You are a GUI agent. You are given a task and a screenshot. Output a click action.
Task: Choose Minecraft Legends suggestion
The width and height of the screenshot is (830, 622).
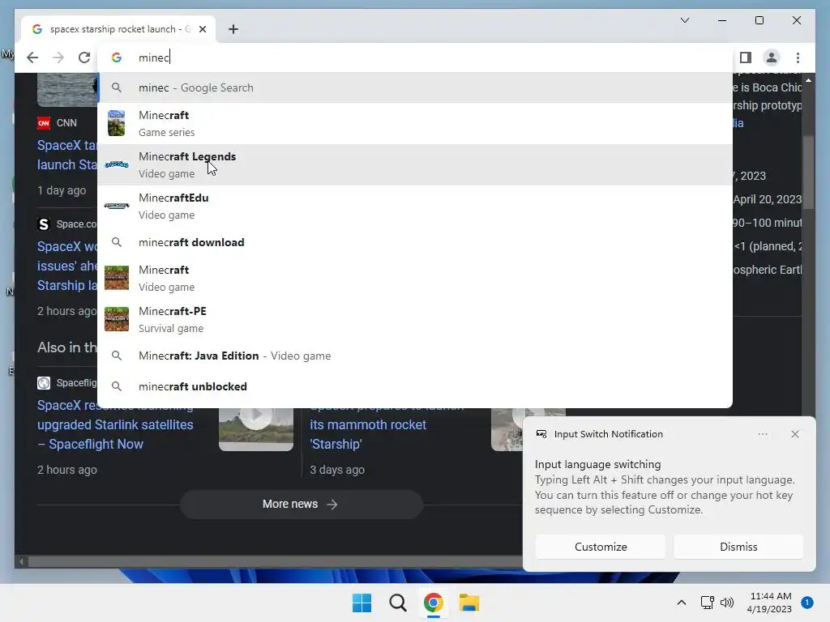[416, 164]
